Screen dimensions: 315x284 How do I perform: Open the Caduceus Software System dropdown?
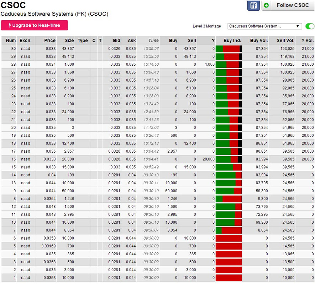[x=264, y=26]
